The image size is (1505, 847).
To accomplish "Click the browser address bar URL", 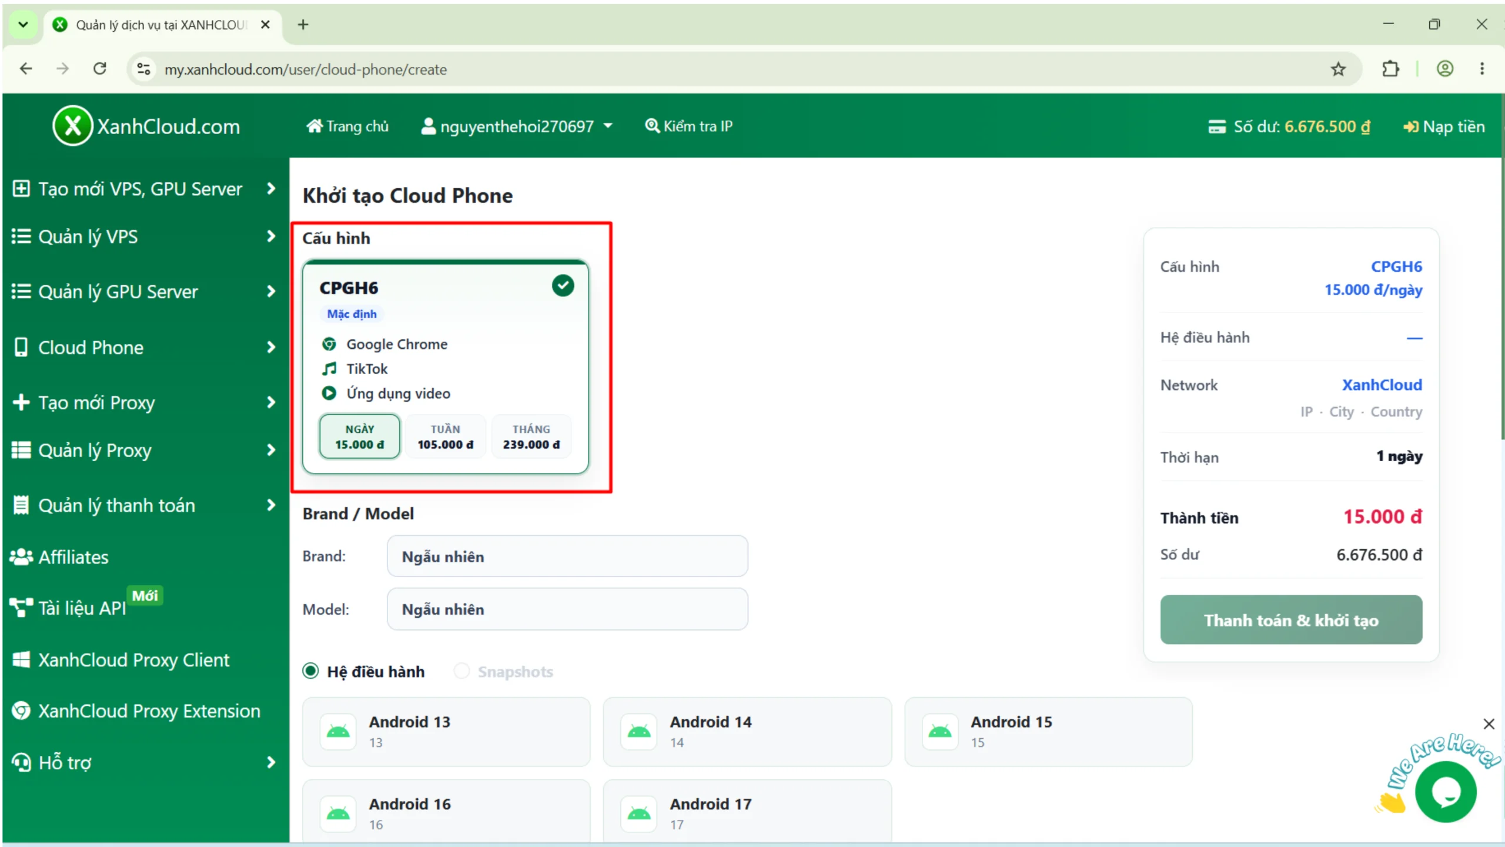I will (306, 69).
